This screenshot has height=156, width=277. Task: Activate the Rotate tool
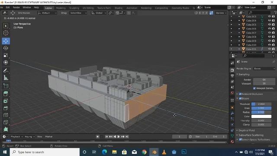6,48
